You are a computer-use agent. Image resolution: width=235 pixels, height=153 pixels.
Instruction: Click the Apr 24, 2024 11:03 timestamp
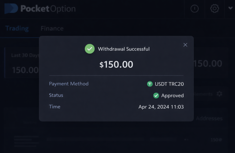(161, 107)
